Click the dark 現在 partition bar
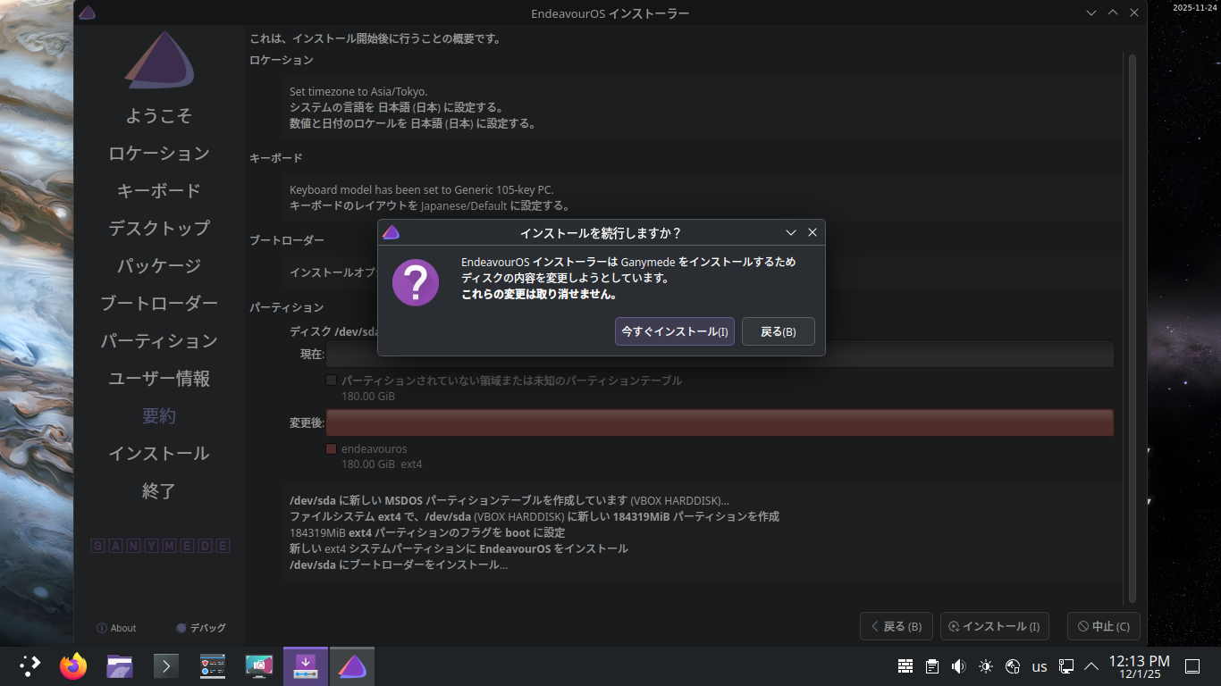 720,354
